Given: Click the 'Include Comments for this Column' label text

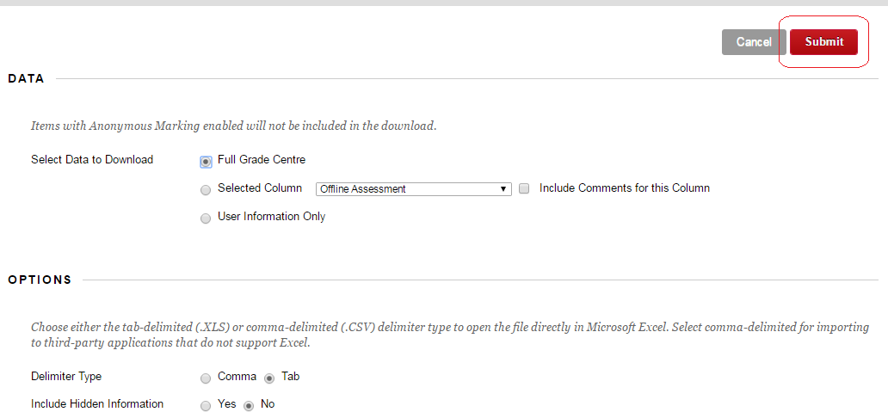Looking at the screenshot, I should (624, 188).
